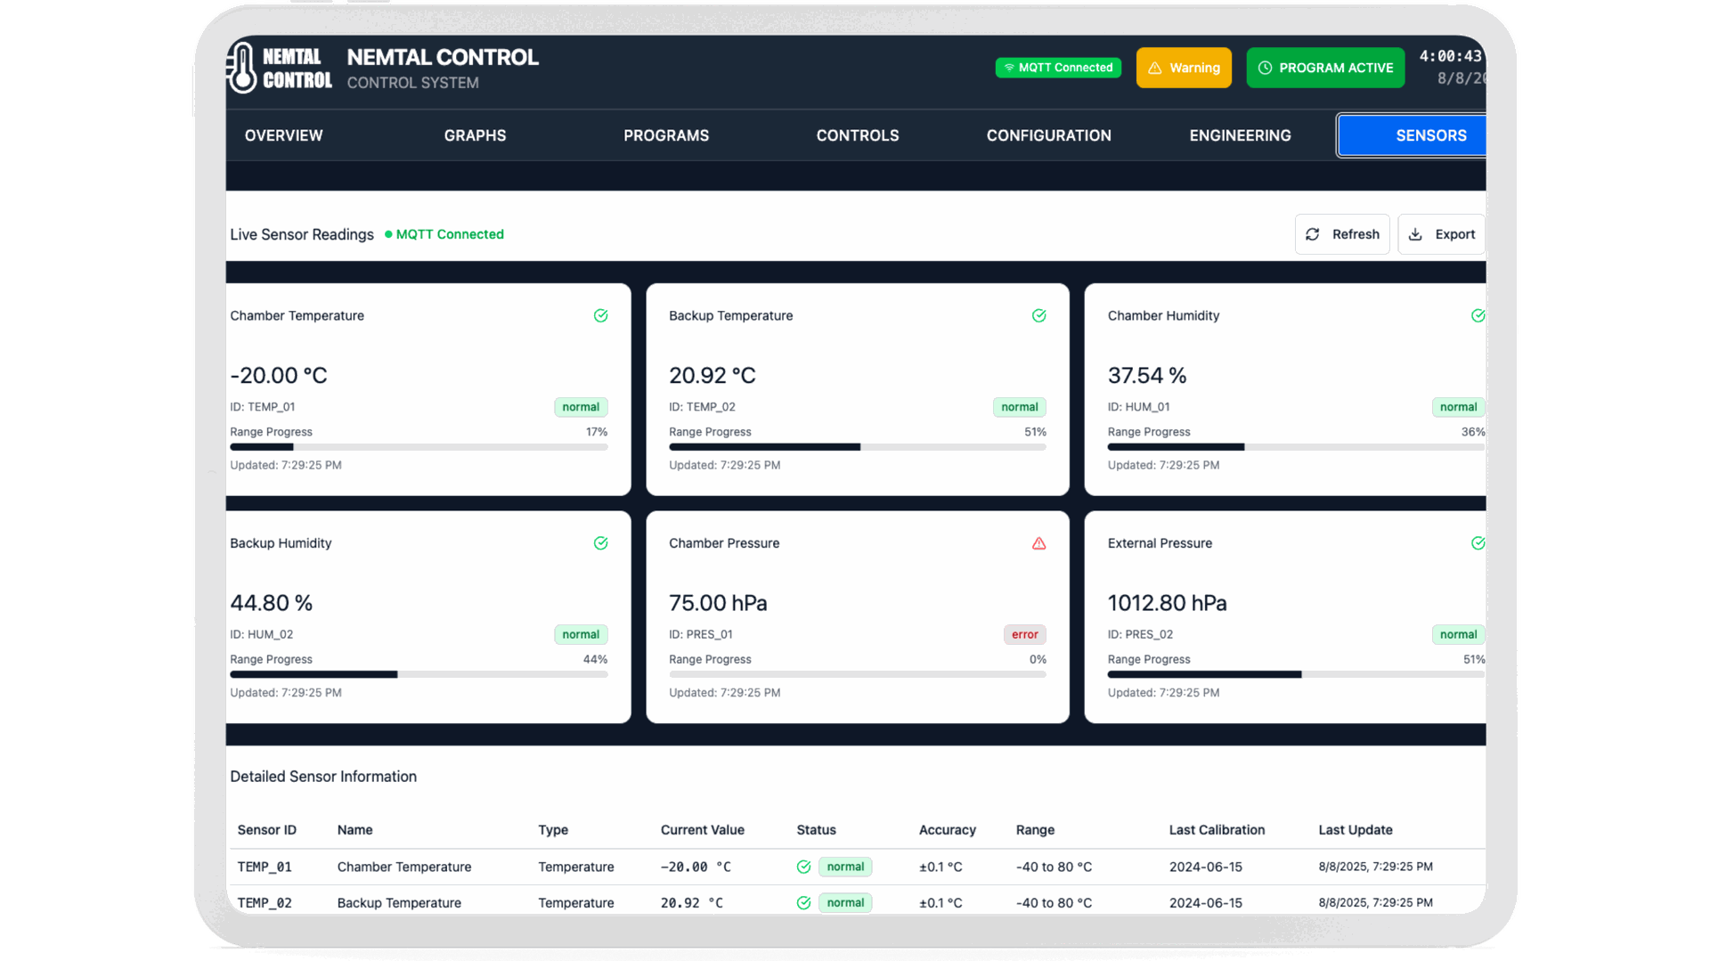
Task: Click the Program Active status button
Action: [x=1325, y=68]
